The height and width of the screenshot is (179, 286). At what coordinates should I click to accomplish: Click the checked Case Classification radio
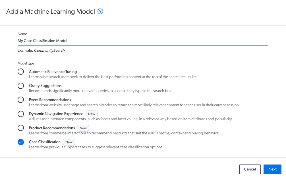click(21, 142)
